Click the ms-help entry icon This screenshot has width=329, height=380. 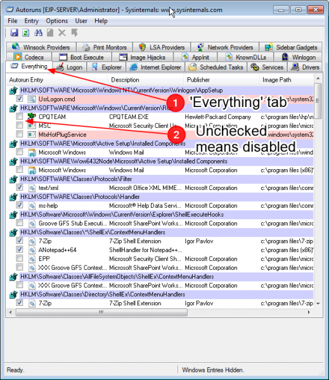point(32,205)
